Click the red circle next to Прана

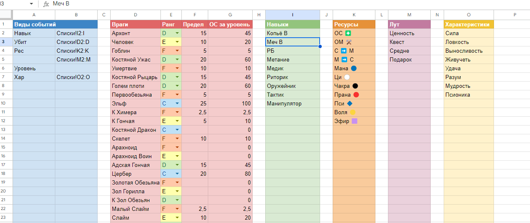pos(356,95)
